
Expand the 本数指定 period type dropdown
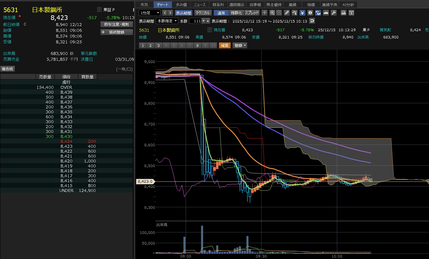pyautogui.click(x=167, y=21)
